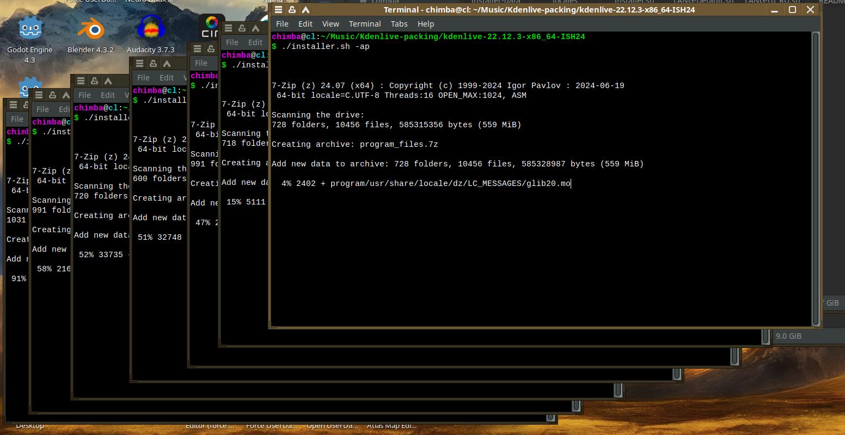Open window menu icon of the 51% terminal
Screen dimensions: 845x435
point(139,64)
